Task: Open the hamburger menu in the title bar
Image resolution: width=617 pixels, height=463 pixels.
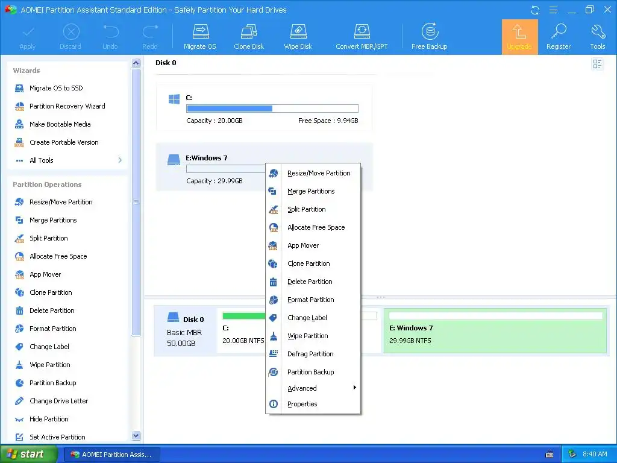Action: click(553, 10)
